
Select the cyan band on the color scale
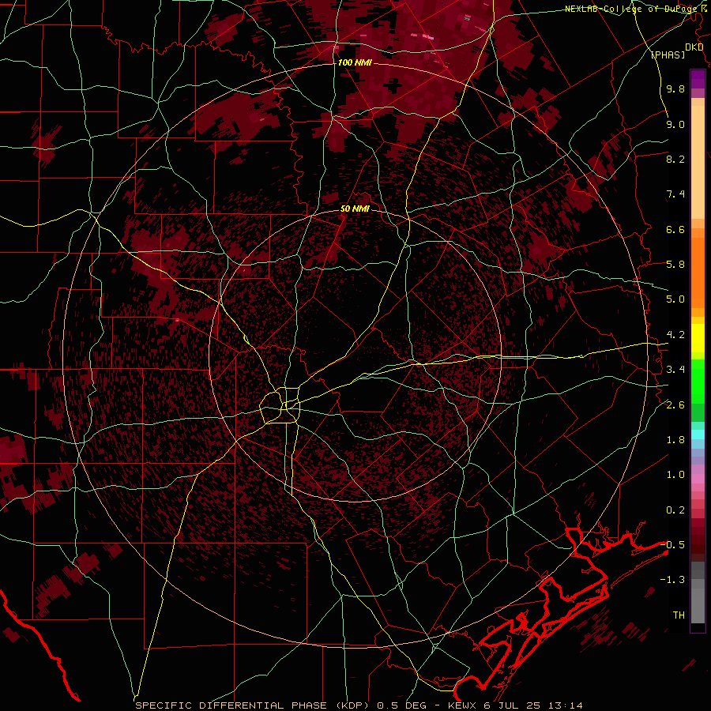[698, 434]
